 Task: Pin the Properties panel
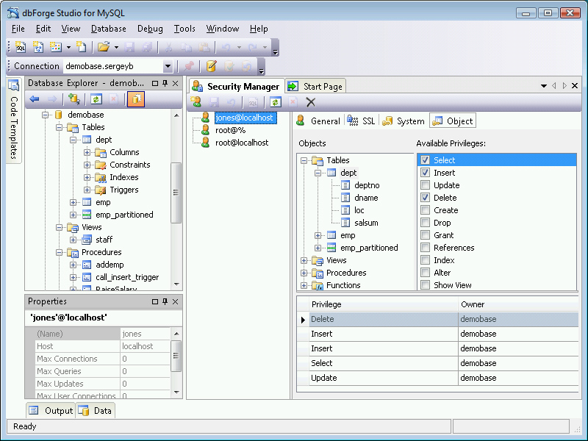point(165,301)
